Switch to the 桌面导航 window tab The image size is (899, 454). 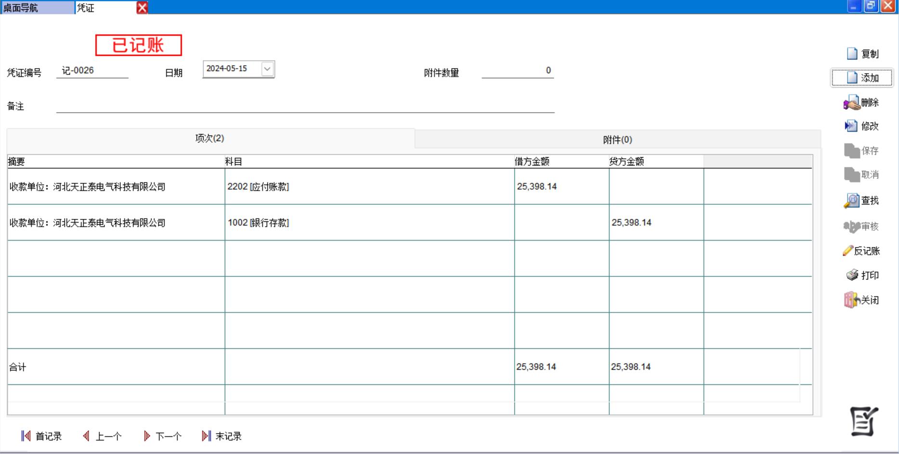(38, 8)
